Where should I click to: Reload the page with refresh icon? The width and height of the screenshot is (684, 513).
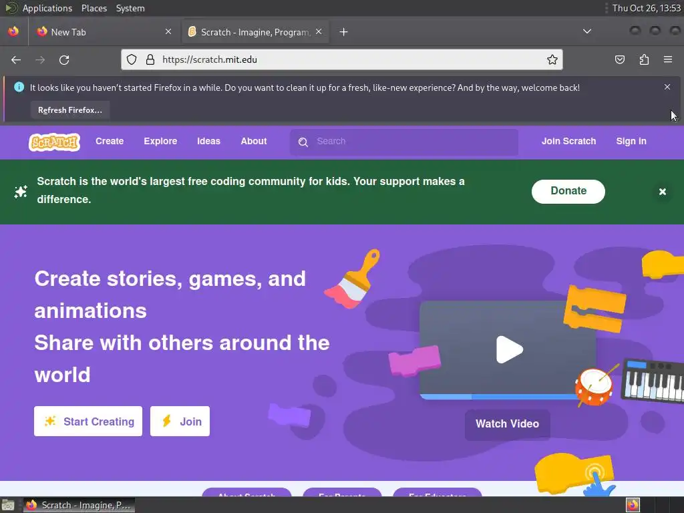(x=64, y=59)
